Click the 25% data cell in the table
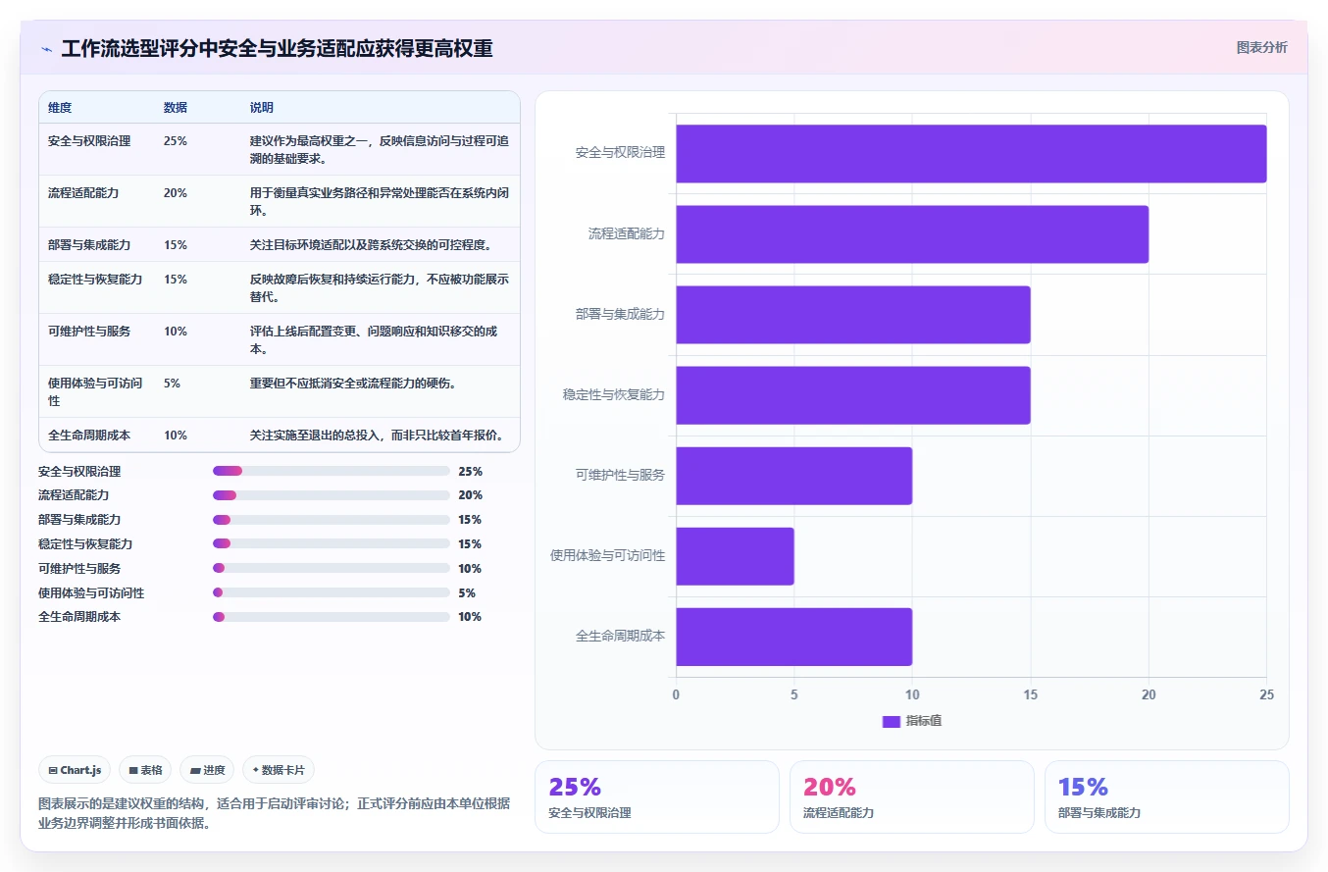Viewport: 1328px width, 872px height. [176, 140]
